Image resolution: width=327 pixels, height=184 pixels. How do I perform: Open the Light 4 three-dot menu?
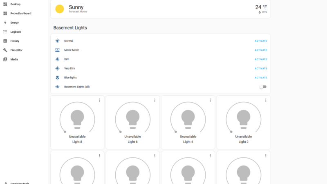(210, 100)
